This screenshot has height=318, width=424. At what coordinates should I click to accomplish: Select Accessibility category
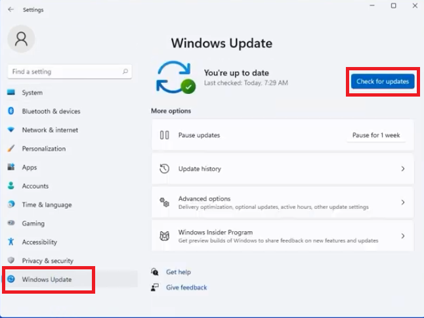click(x=39, y=242)
